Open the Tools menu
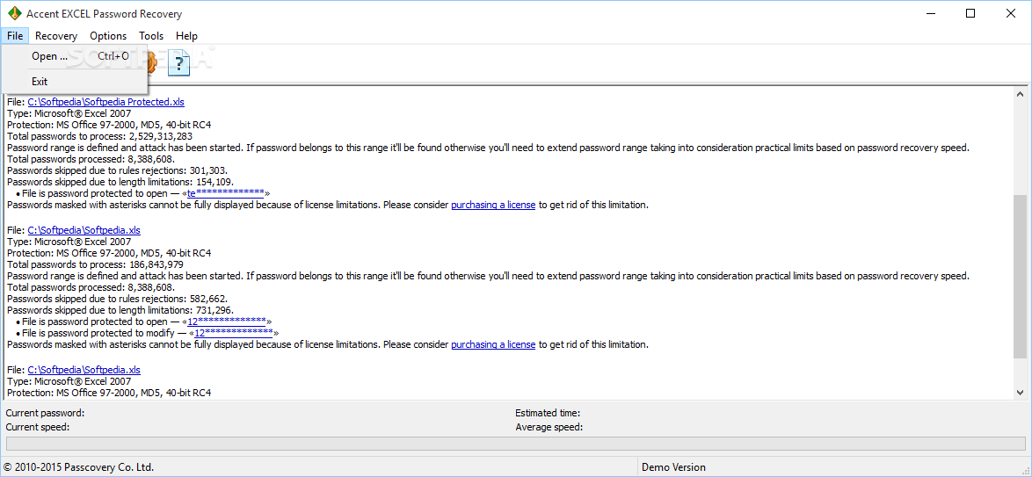This screenshot has height=477, width=1032. point(151,35)
